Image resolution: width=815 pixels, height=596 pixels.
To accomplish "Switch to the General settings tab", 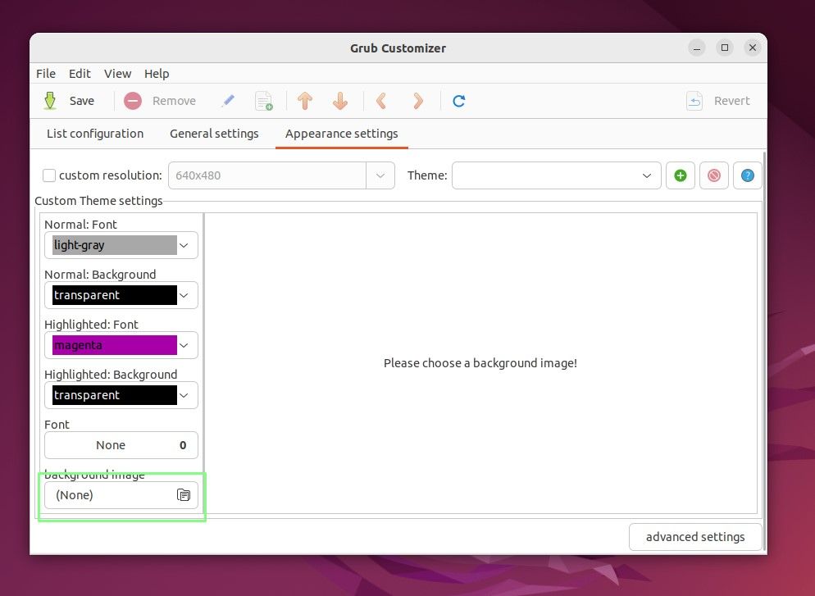I will [214, 133].
